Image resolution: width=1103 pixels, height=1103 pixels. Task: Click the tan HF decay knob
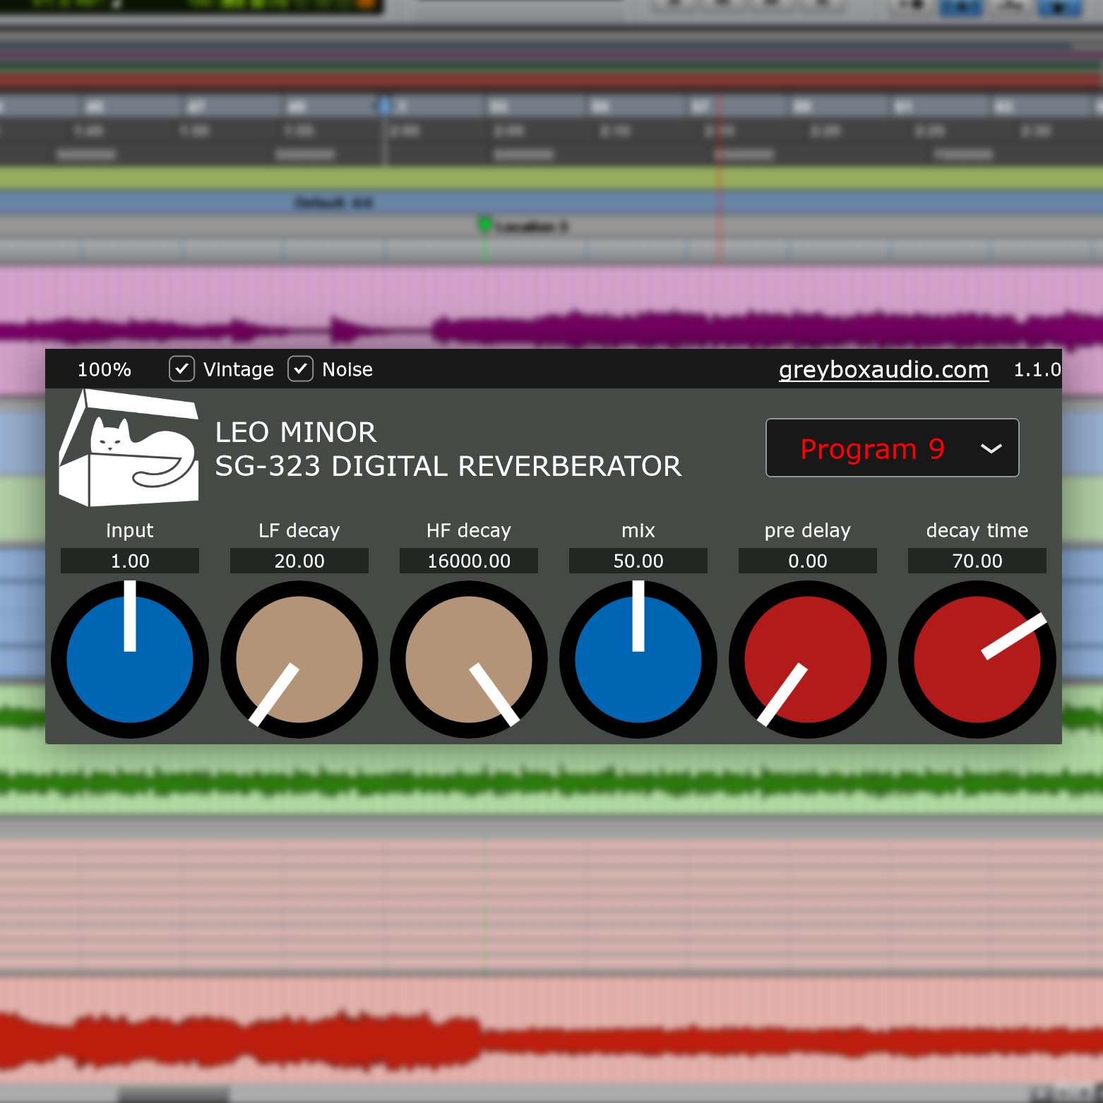pyautogui.click(x=469, y=660)
